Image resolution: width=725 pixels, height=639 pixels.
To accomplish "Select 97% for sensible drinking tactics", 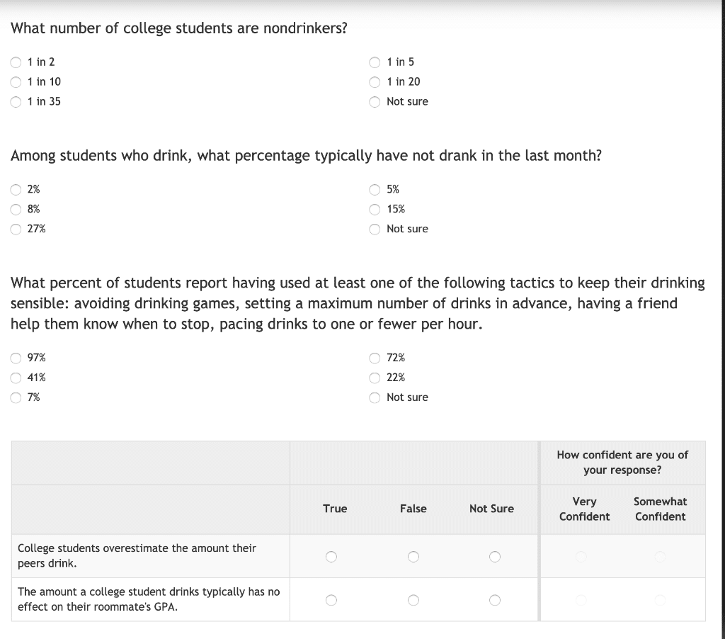I will (16, 358).
